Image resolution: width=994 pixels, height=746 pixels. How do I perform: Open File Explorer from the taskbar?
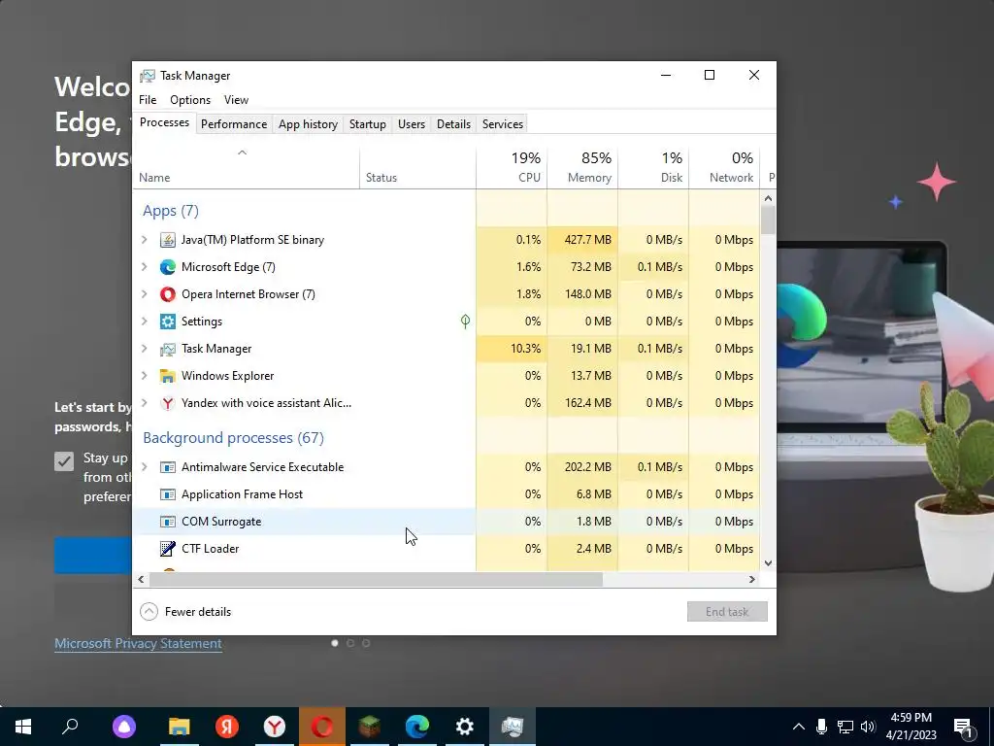[180, 727]
